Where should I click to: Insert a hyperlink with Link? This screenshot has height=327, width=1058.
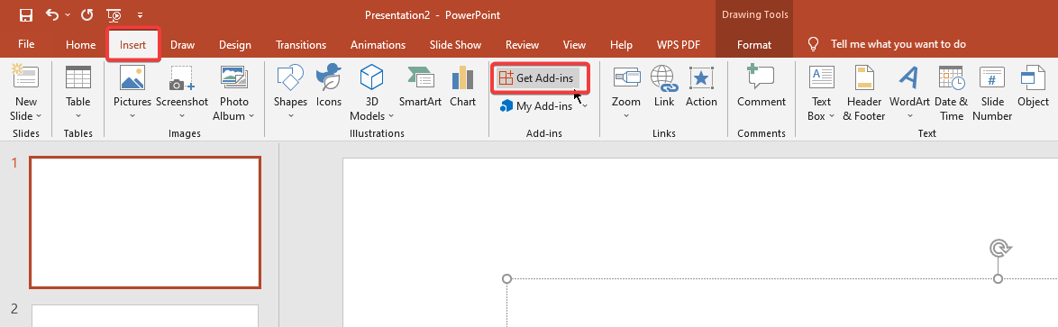click(664, 86)
